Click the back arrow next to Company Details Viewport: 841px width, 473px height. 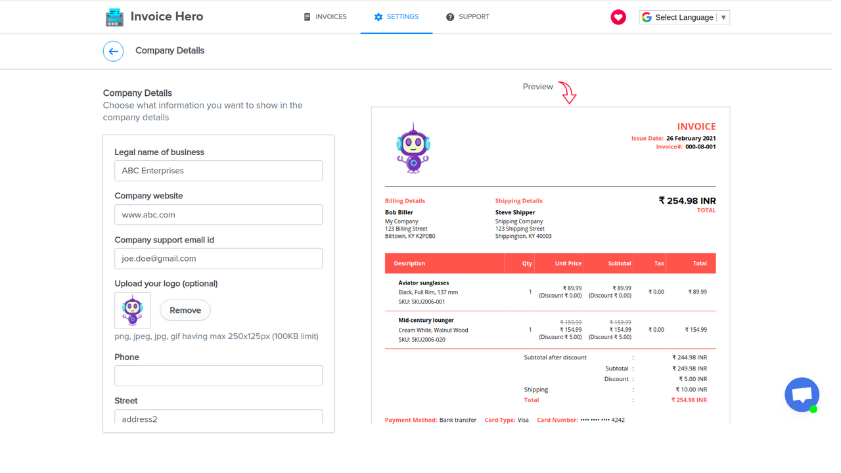pyautogui.click(x=113, y=51)
